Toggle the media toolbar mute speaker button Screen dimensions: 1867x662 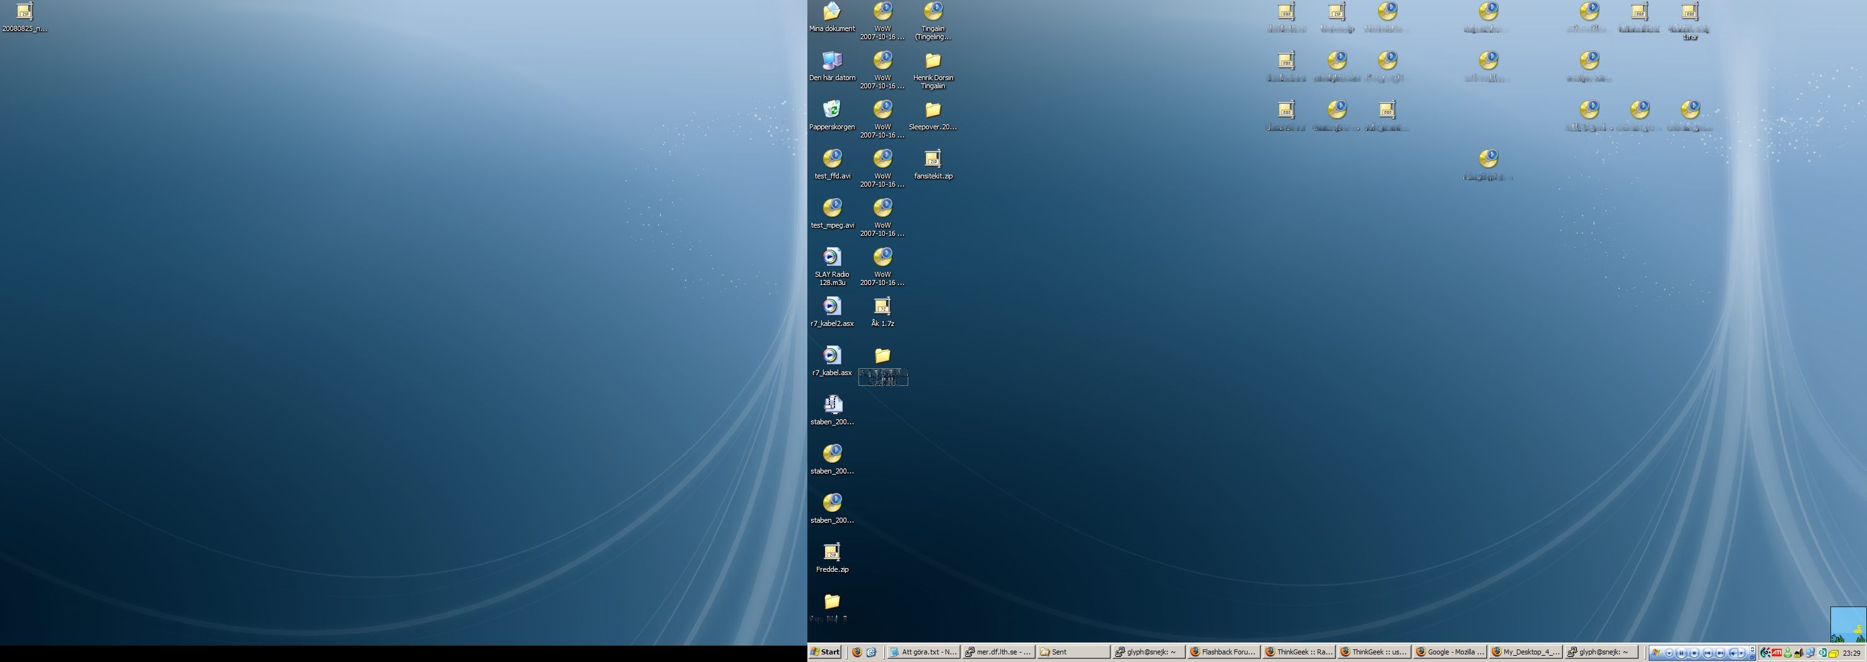(x=1733, y=653)
